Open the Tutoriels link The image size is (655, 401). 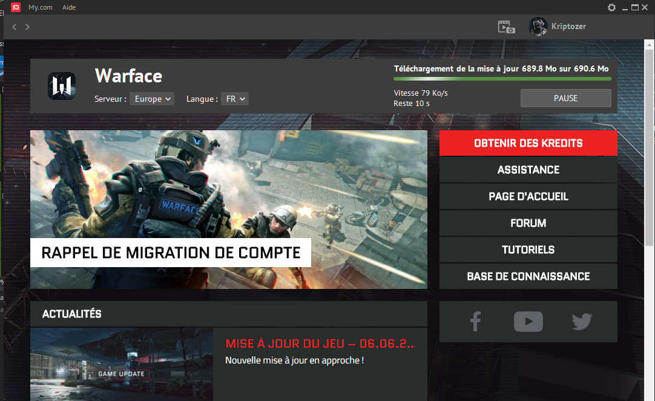[x=528, y=250]
